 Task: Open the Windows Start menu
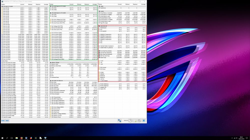click(2, 138)
